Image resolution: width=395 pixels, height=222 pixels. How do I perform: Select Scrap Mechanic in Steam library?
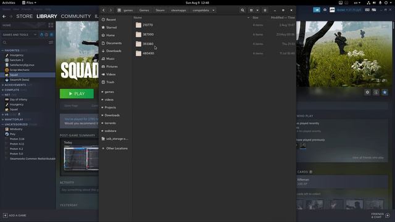coord(20,70)
